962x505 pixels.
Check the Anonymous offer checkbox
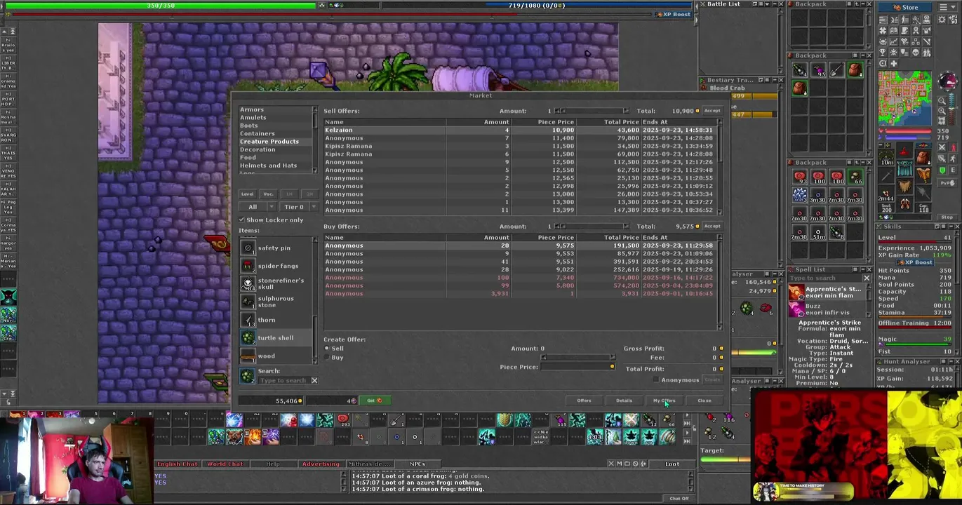tap(656, 379)
